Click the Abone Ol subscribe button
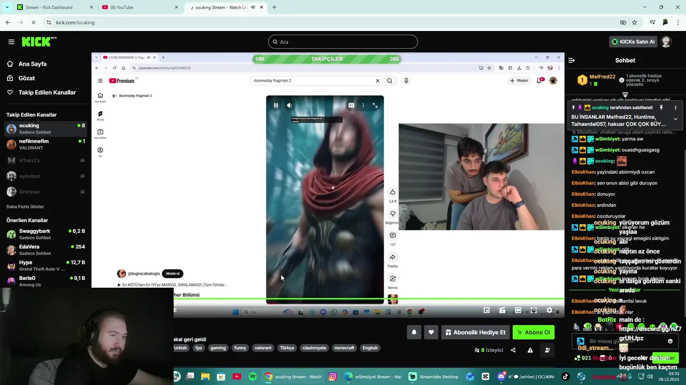 pos(533,332)
